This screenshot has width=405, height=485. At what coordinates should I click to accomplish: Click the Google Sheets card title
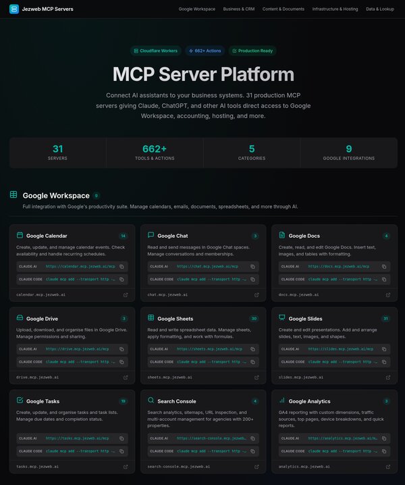(x=175, y=319)
